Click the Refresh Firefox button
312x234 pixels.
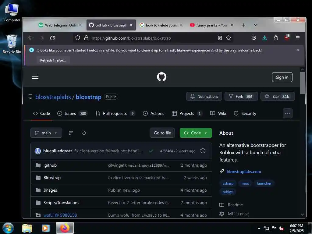53,60
